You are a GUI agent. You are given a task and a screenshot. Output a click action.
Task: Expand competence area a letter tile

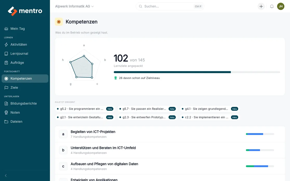[63, 134]
